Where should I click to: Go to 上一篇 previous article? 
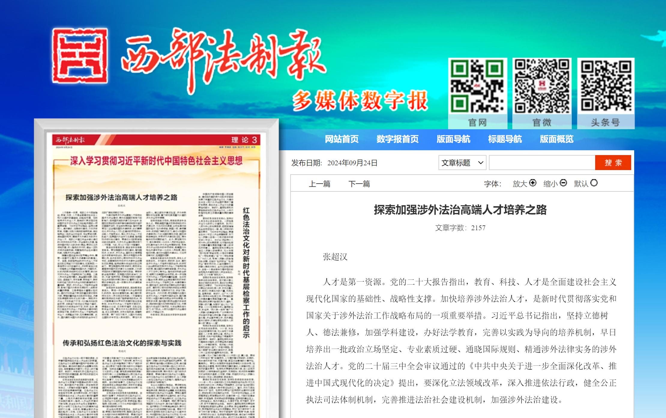[x=320, y=184]
